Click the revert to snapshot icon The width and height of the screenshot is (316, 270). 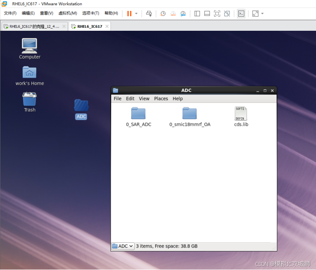click(173, 14)
